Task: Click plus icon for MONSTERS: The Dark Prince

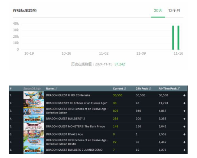Action: [x=184, y=126]
